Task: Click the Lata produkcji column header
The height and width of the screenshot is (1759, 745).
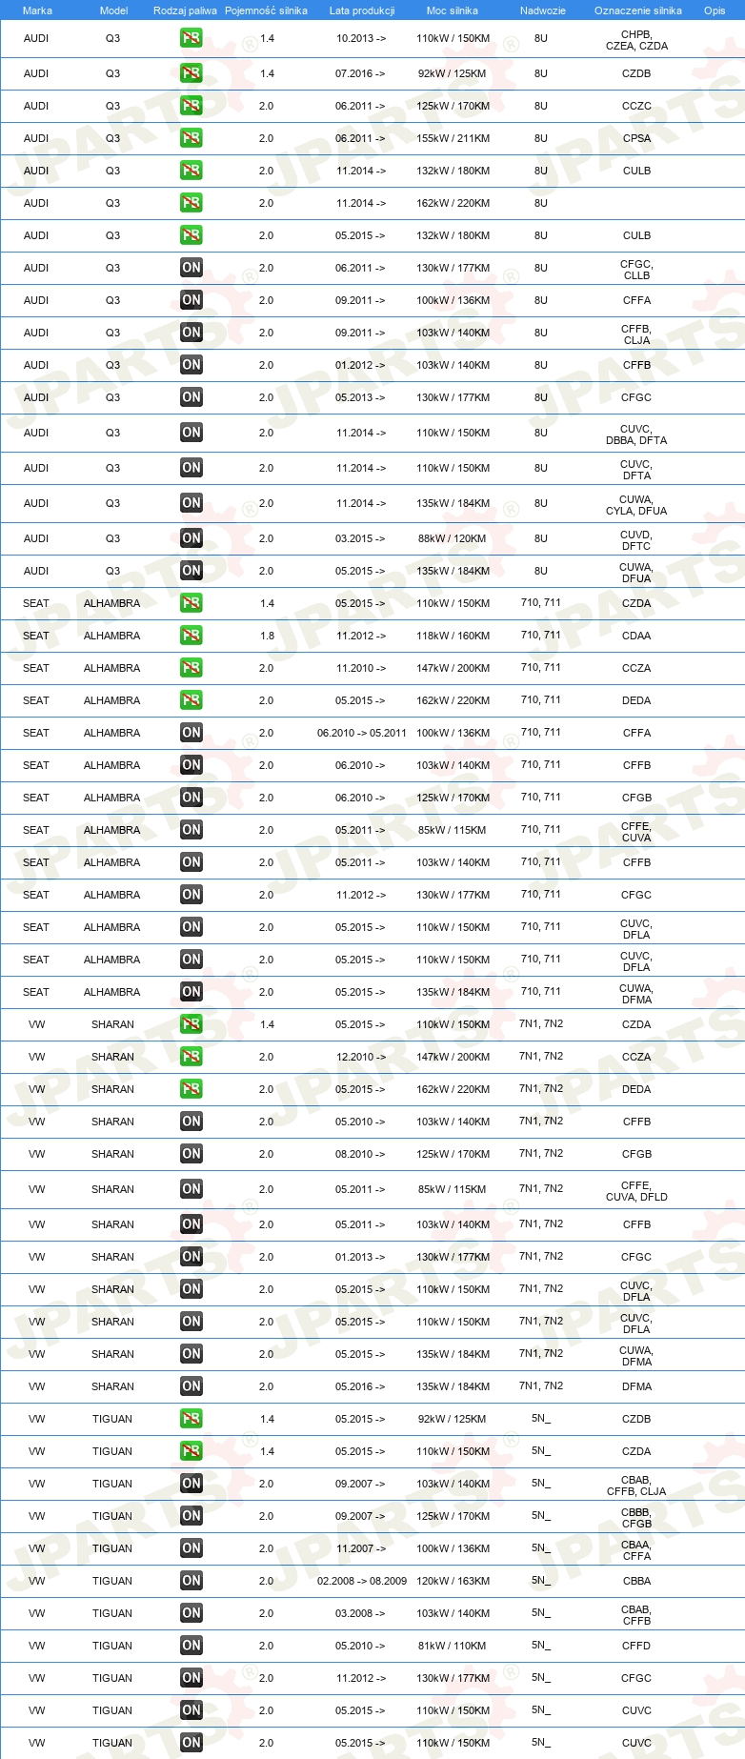Action: tap(362, 10)
